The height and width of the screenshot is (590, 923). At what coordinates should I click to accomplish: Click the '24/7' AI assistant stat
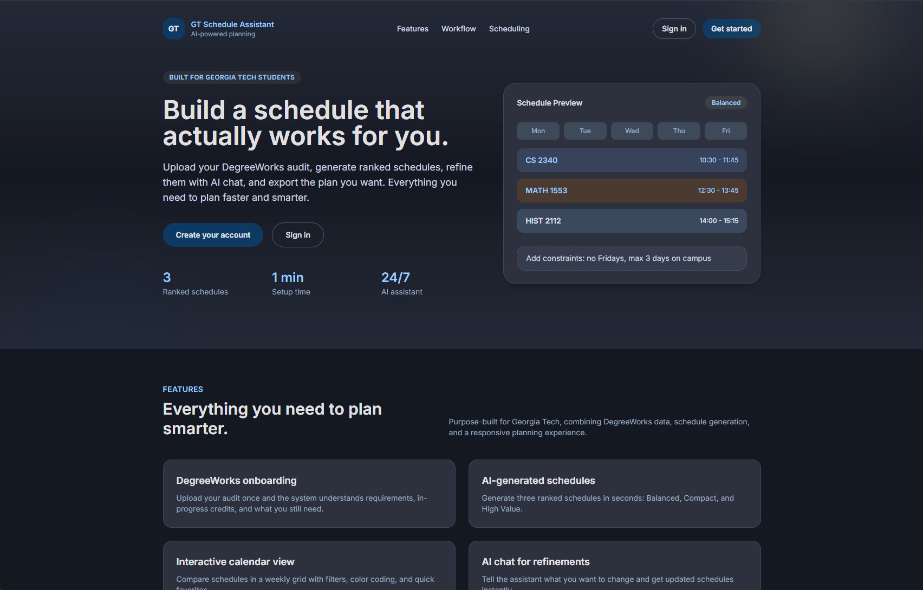[x=401, y=284]
